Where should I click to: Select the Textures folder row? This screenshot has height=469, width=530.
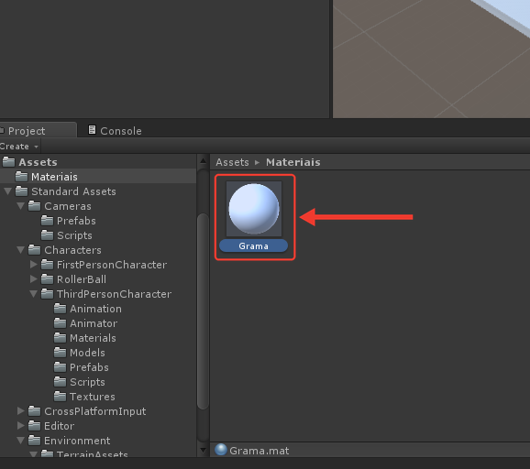click(98, 397)
